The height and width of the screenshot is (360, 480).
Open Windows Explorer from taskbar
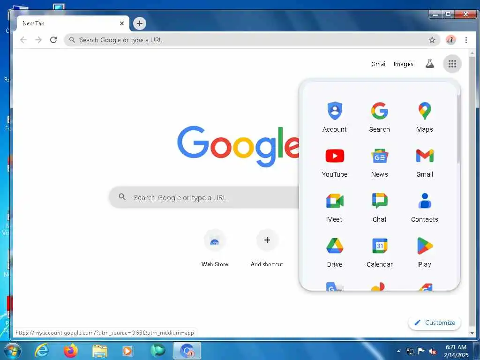click(100, 351)
